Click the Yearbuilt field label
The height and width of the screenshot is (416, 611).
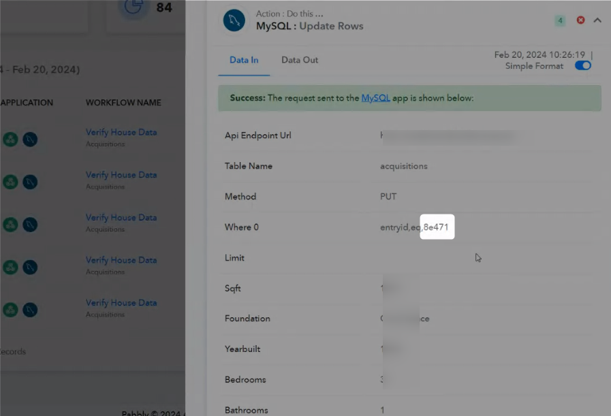(242, 349)
